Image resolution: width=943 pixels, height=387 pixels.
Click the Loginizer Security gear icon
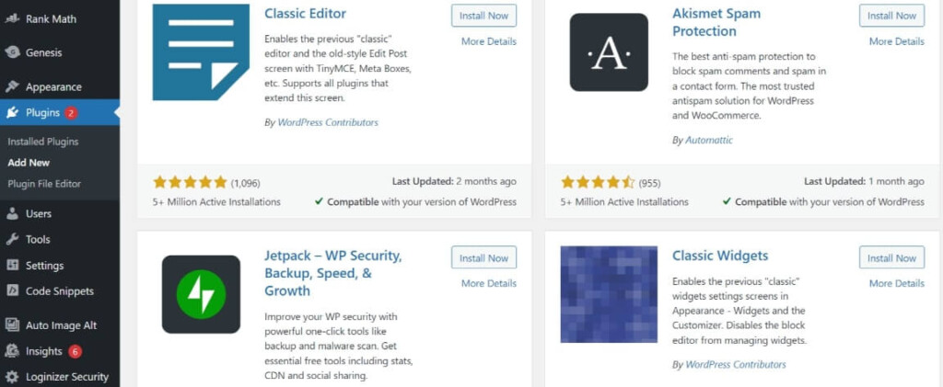(x=12, y=376)
